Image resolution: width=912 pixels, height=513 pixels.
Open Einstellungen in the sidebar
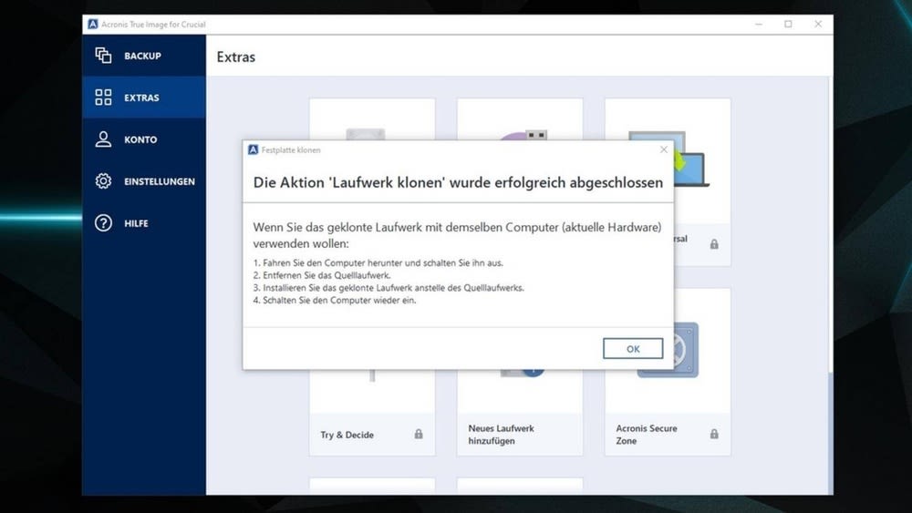(x=144, y=181)
